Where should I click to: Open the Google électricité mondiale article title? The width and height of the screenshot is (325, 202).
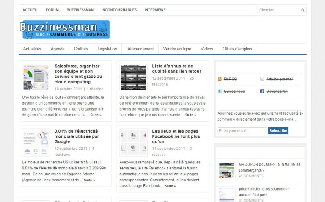point(77,136)
